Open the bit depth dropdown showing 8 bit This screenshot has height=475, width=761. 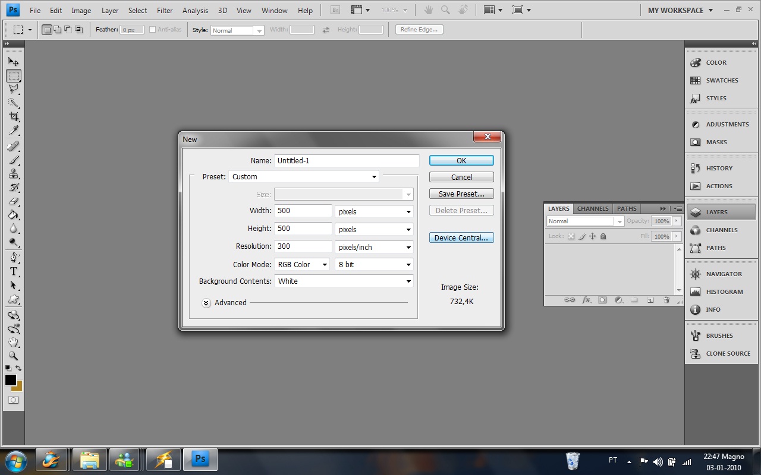(375, 265)
